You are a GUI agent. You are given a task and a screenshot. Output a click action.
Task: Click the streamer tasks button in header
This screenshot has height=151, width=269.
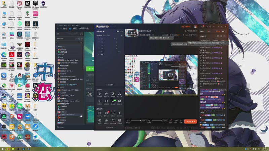tap(186, 27)
